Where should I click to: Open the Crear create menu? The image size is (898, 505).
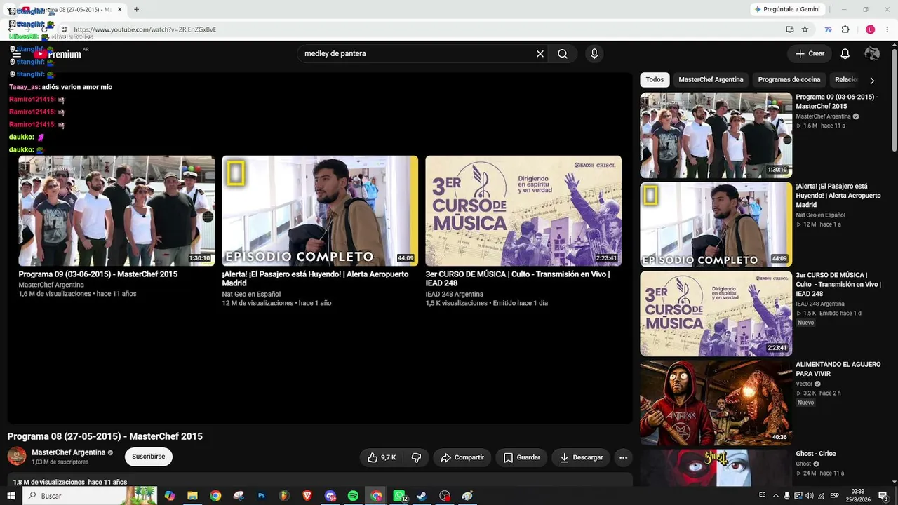pos(809,54)
